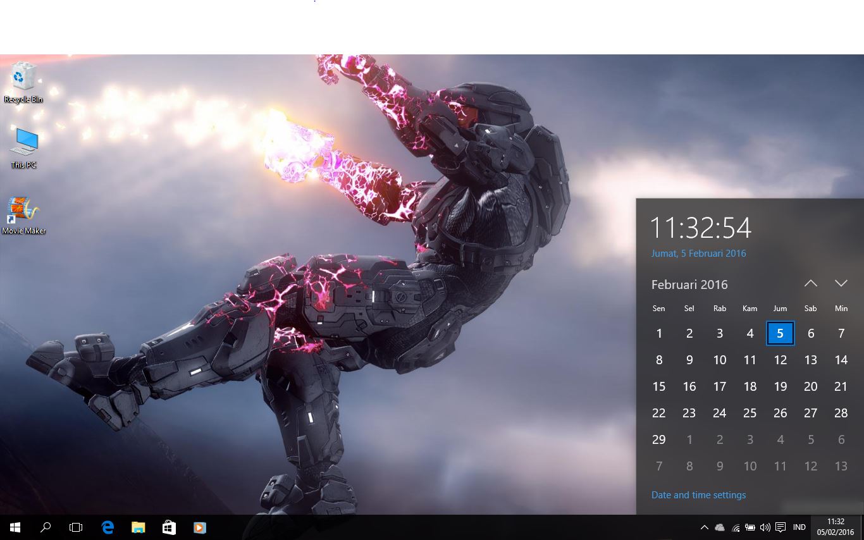Show hidden tray icons chevron
Screen dimensions: 864x540
tap(704, 527)
